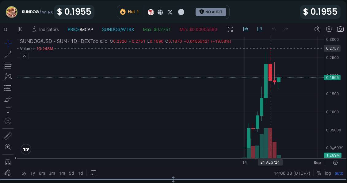Open the quick search icon
347x183 pixels.
[317, 29]
